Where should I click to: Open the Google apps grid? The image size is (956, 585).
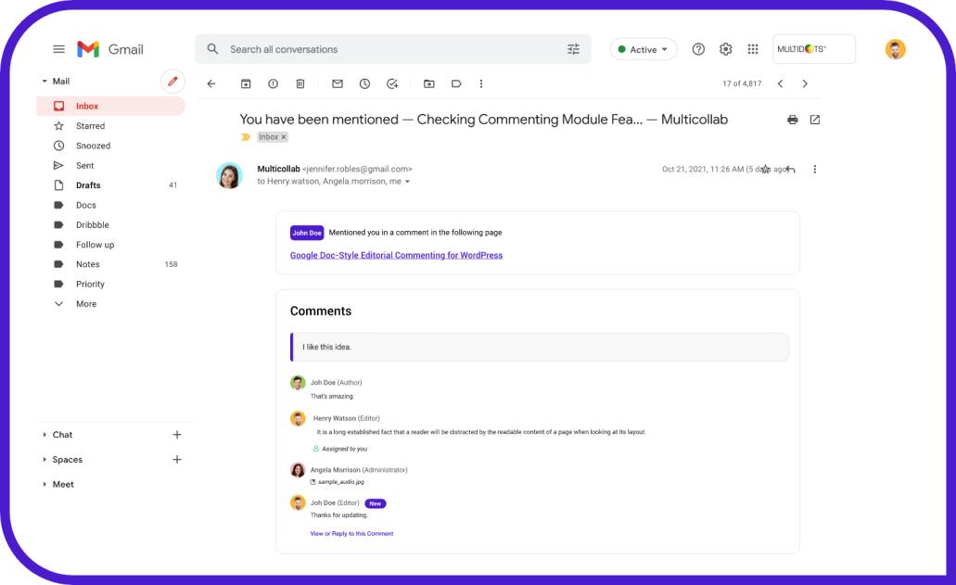point(753,49)
